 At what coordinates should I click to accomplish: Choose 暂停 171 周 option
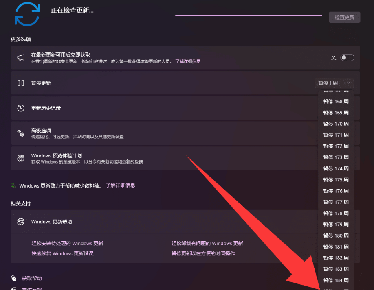tap(336, 135)
